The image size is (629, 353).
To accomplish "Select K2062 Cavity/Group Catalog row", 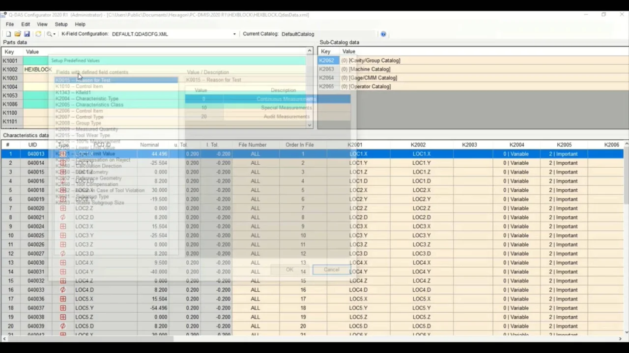I will tap(473, 60).
